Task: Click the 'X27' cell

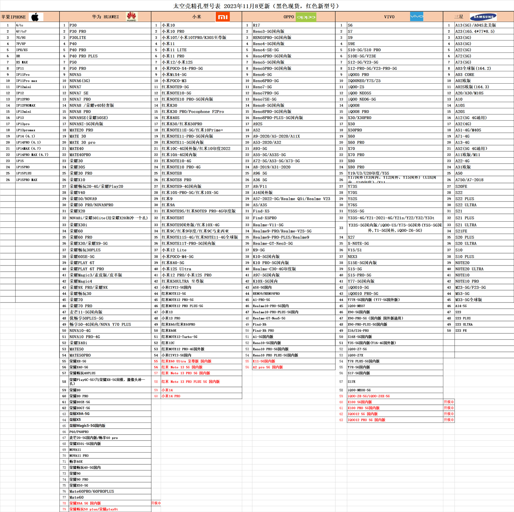Action: pyautogui.click(x=395, y=237)
